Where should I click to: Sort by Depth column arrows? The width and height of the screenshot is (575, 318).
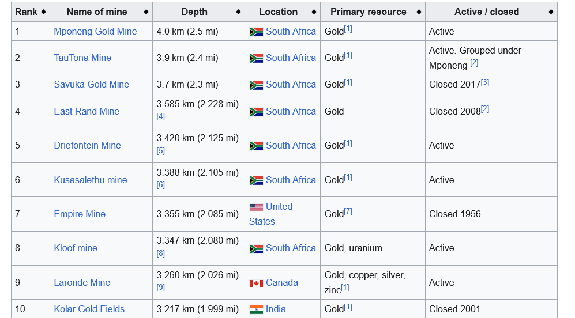(x=238, y=12)
